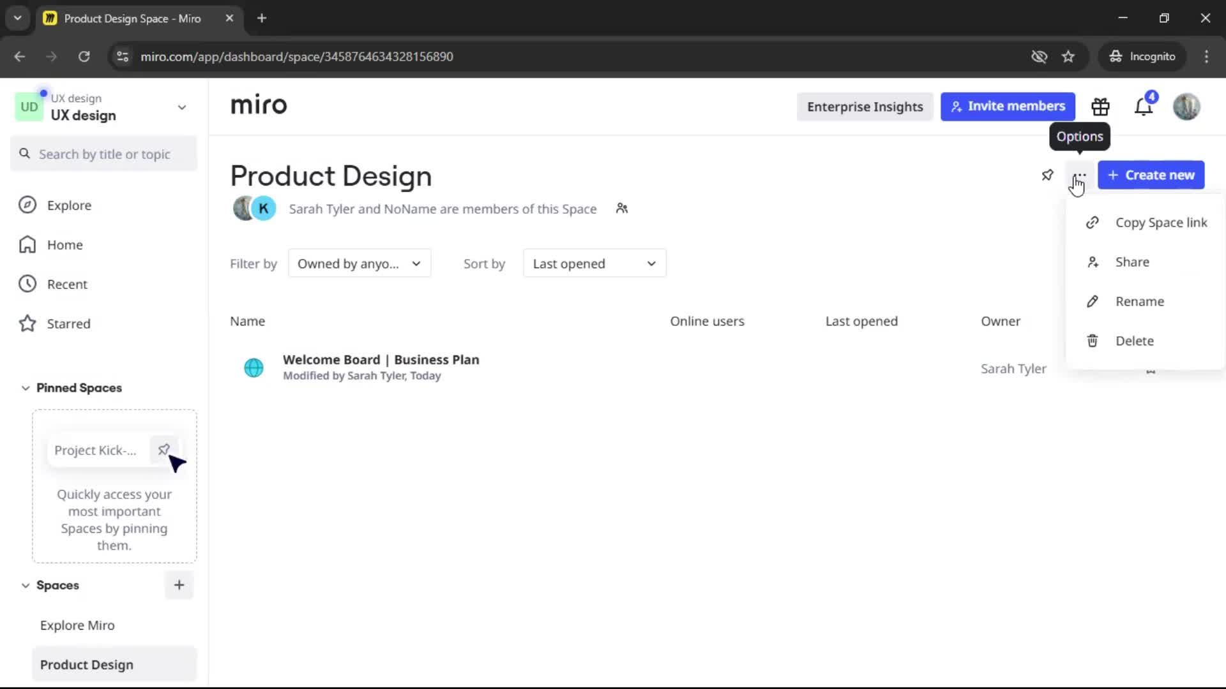Expand the UX design team switcher
This screenshot has width=1226, height=689.
click(x=182, y=107)
